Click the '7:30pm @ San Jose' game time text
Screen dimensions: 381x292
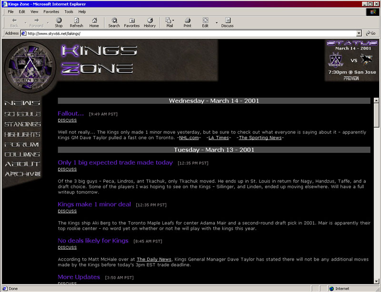352,72
